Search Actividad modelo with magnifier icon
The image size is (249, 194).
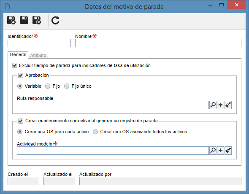[213, 151]
